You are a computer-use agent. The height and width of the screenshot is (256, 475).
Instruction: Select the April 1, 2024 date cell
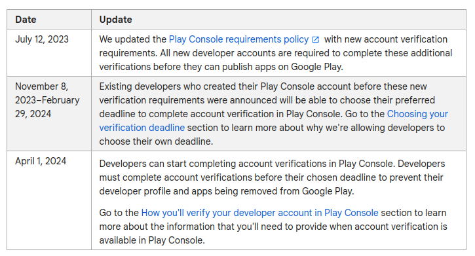pyautogui.click(x=41, y=161)
